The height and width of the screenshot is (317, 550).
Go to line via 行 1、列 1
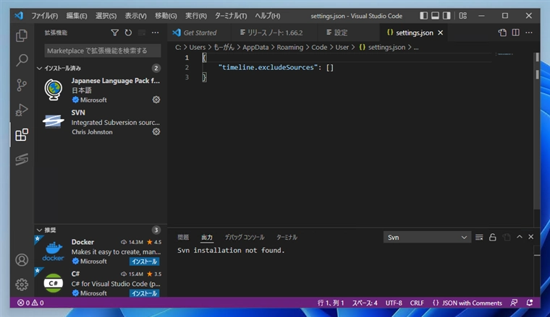331,303
